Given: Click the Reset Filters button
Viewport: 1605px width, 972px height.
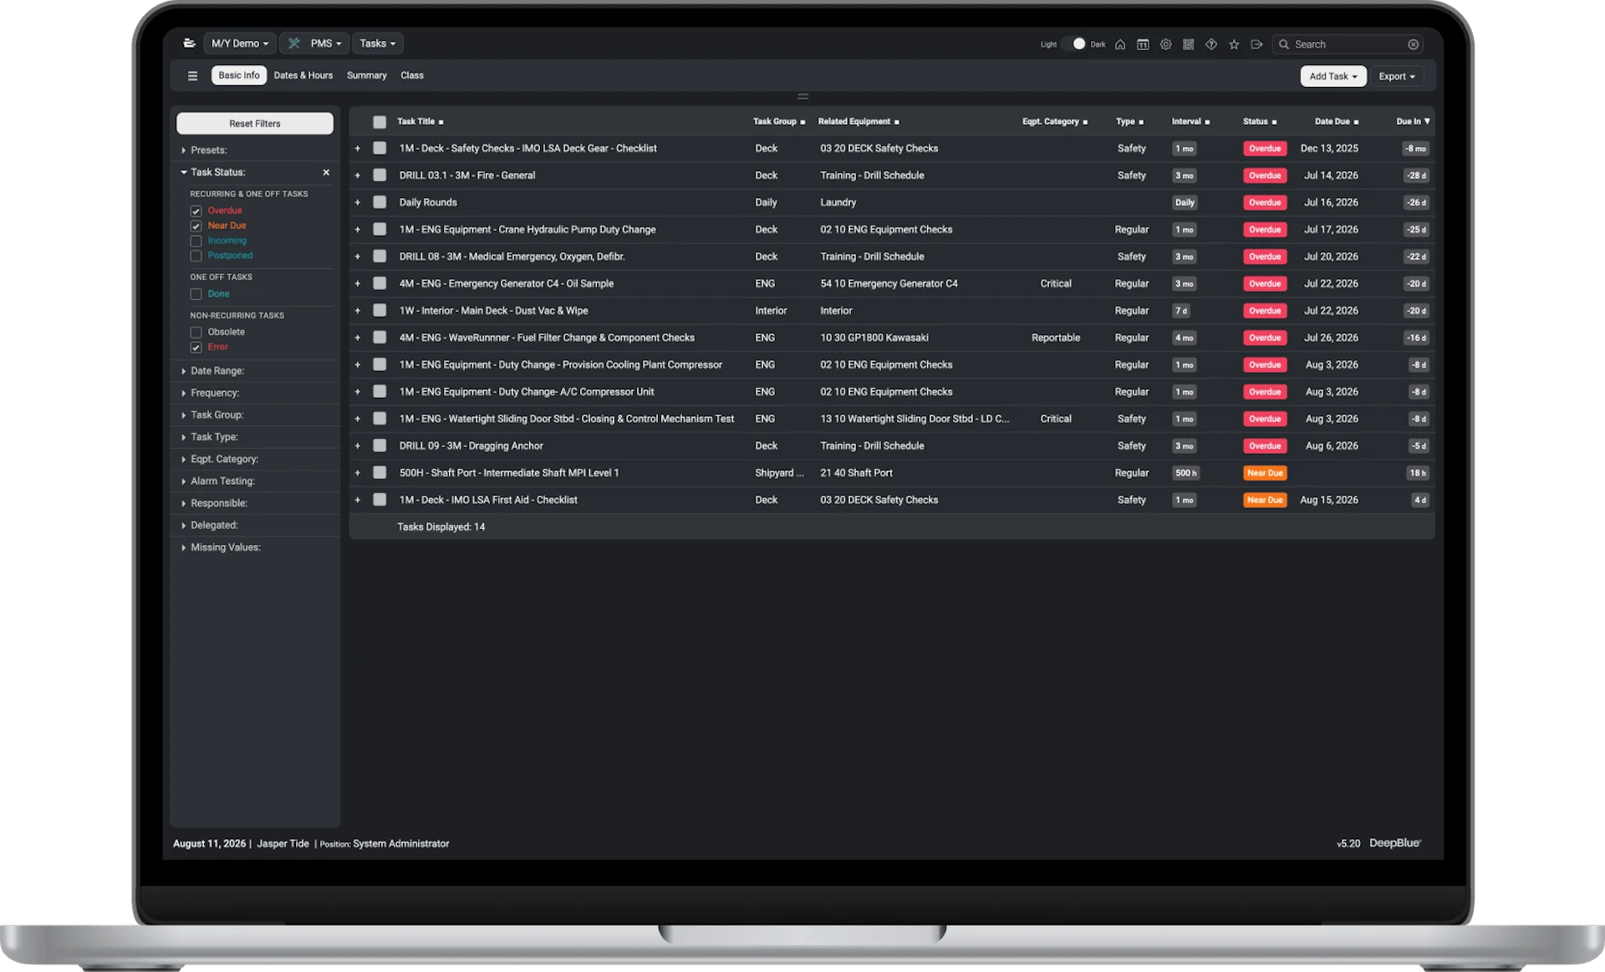Looking at the screenshot, I should pos(255,124).
